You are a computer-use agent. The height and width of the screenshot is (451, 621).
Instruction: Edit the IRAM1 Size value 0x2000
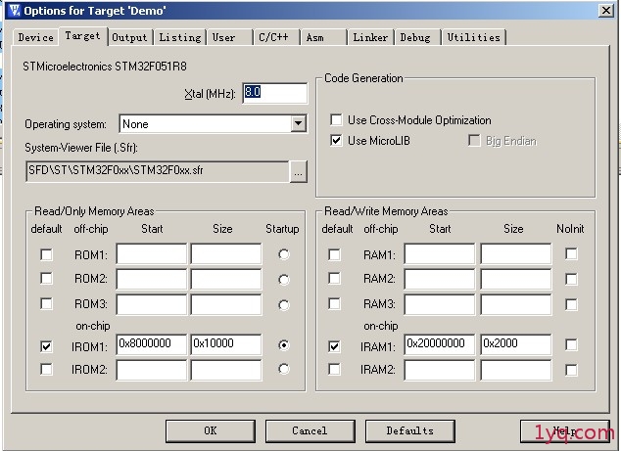(x=515, y=344)
